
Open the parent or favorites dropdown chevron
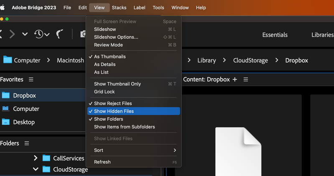pos(25,34)
